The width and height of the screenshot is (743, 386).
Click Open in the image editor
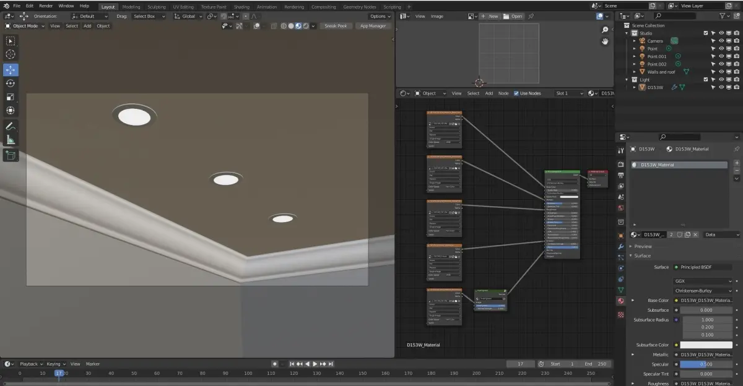pyautogui.click(x=513, y=16)
